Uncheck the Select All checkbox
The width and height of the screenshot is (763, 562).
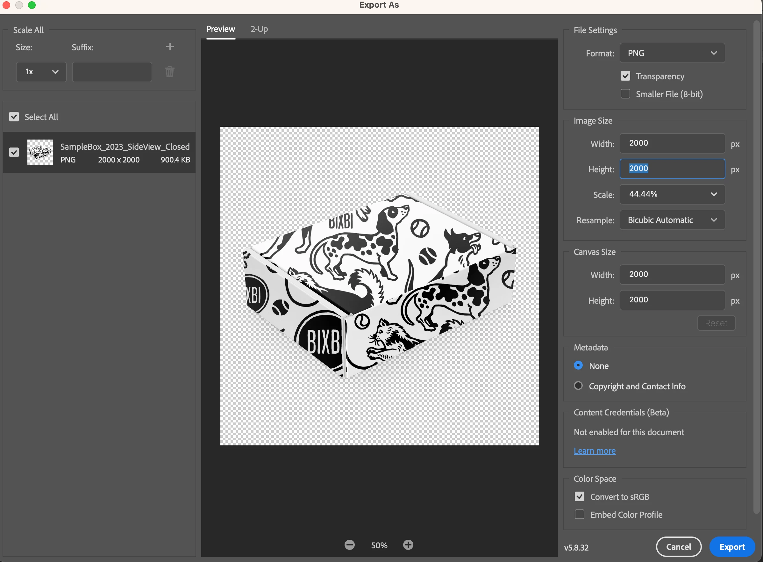point(14,117)
